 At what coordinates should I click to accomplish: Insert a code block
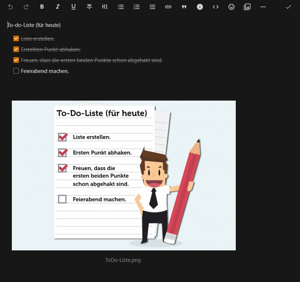216,7
